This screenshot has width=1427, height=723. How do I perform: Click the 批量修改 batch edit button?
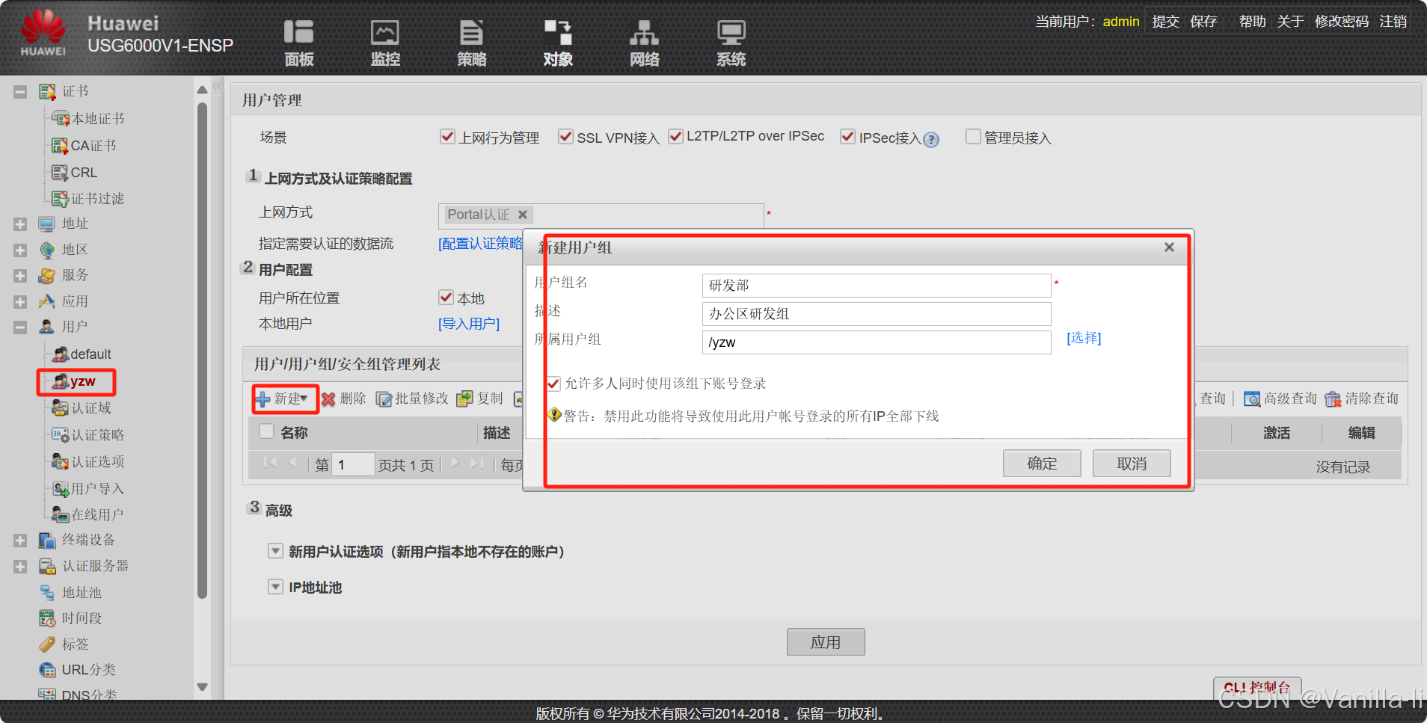pos(412,399)
